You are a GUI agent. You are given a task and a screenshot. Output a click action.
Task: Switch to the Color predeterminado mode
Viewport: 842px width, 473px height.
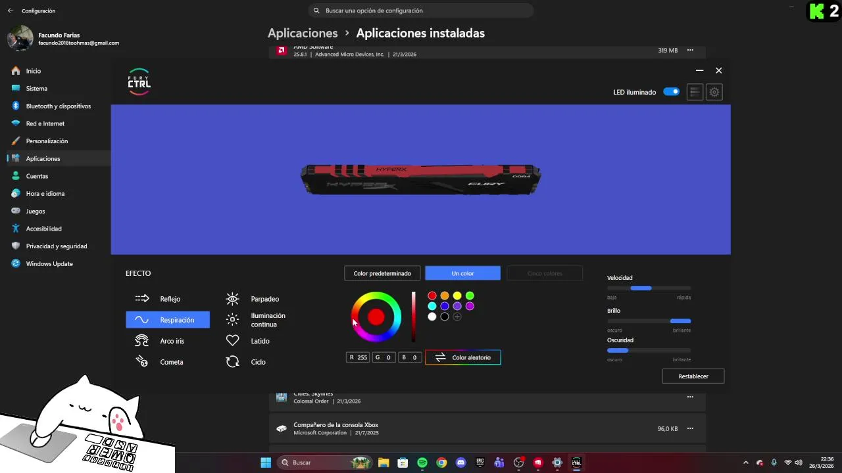(x=382, y=273)
